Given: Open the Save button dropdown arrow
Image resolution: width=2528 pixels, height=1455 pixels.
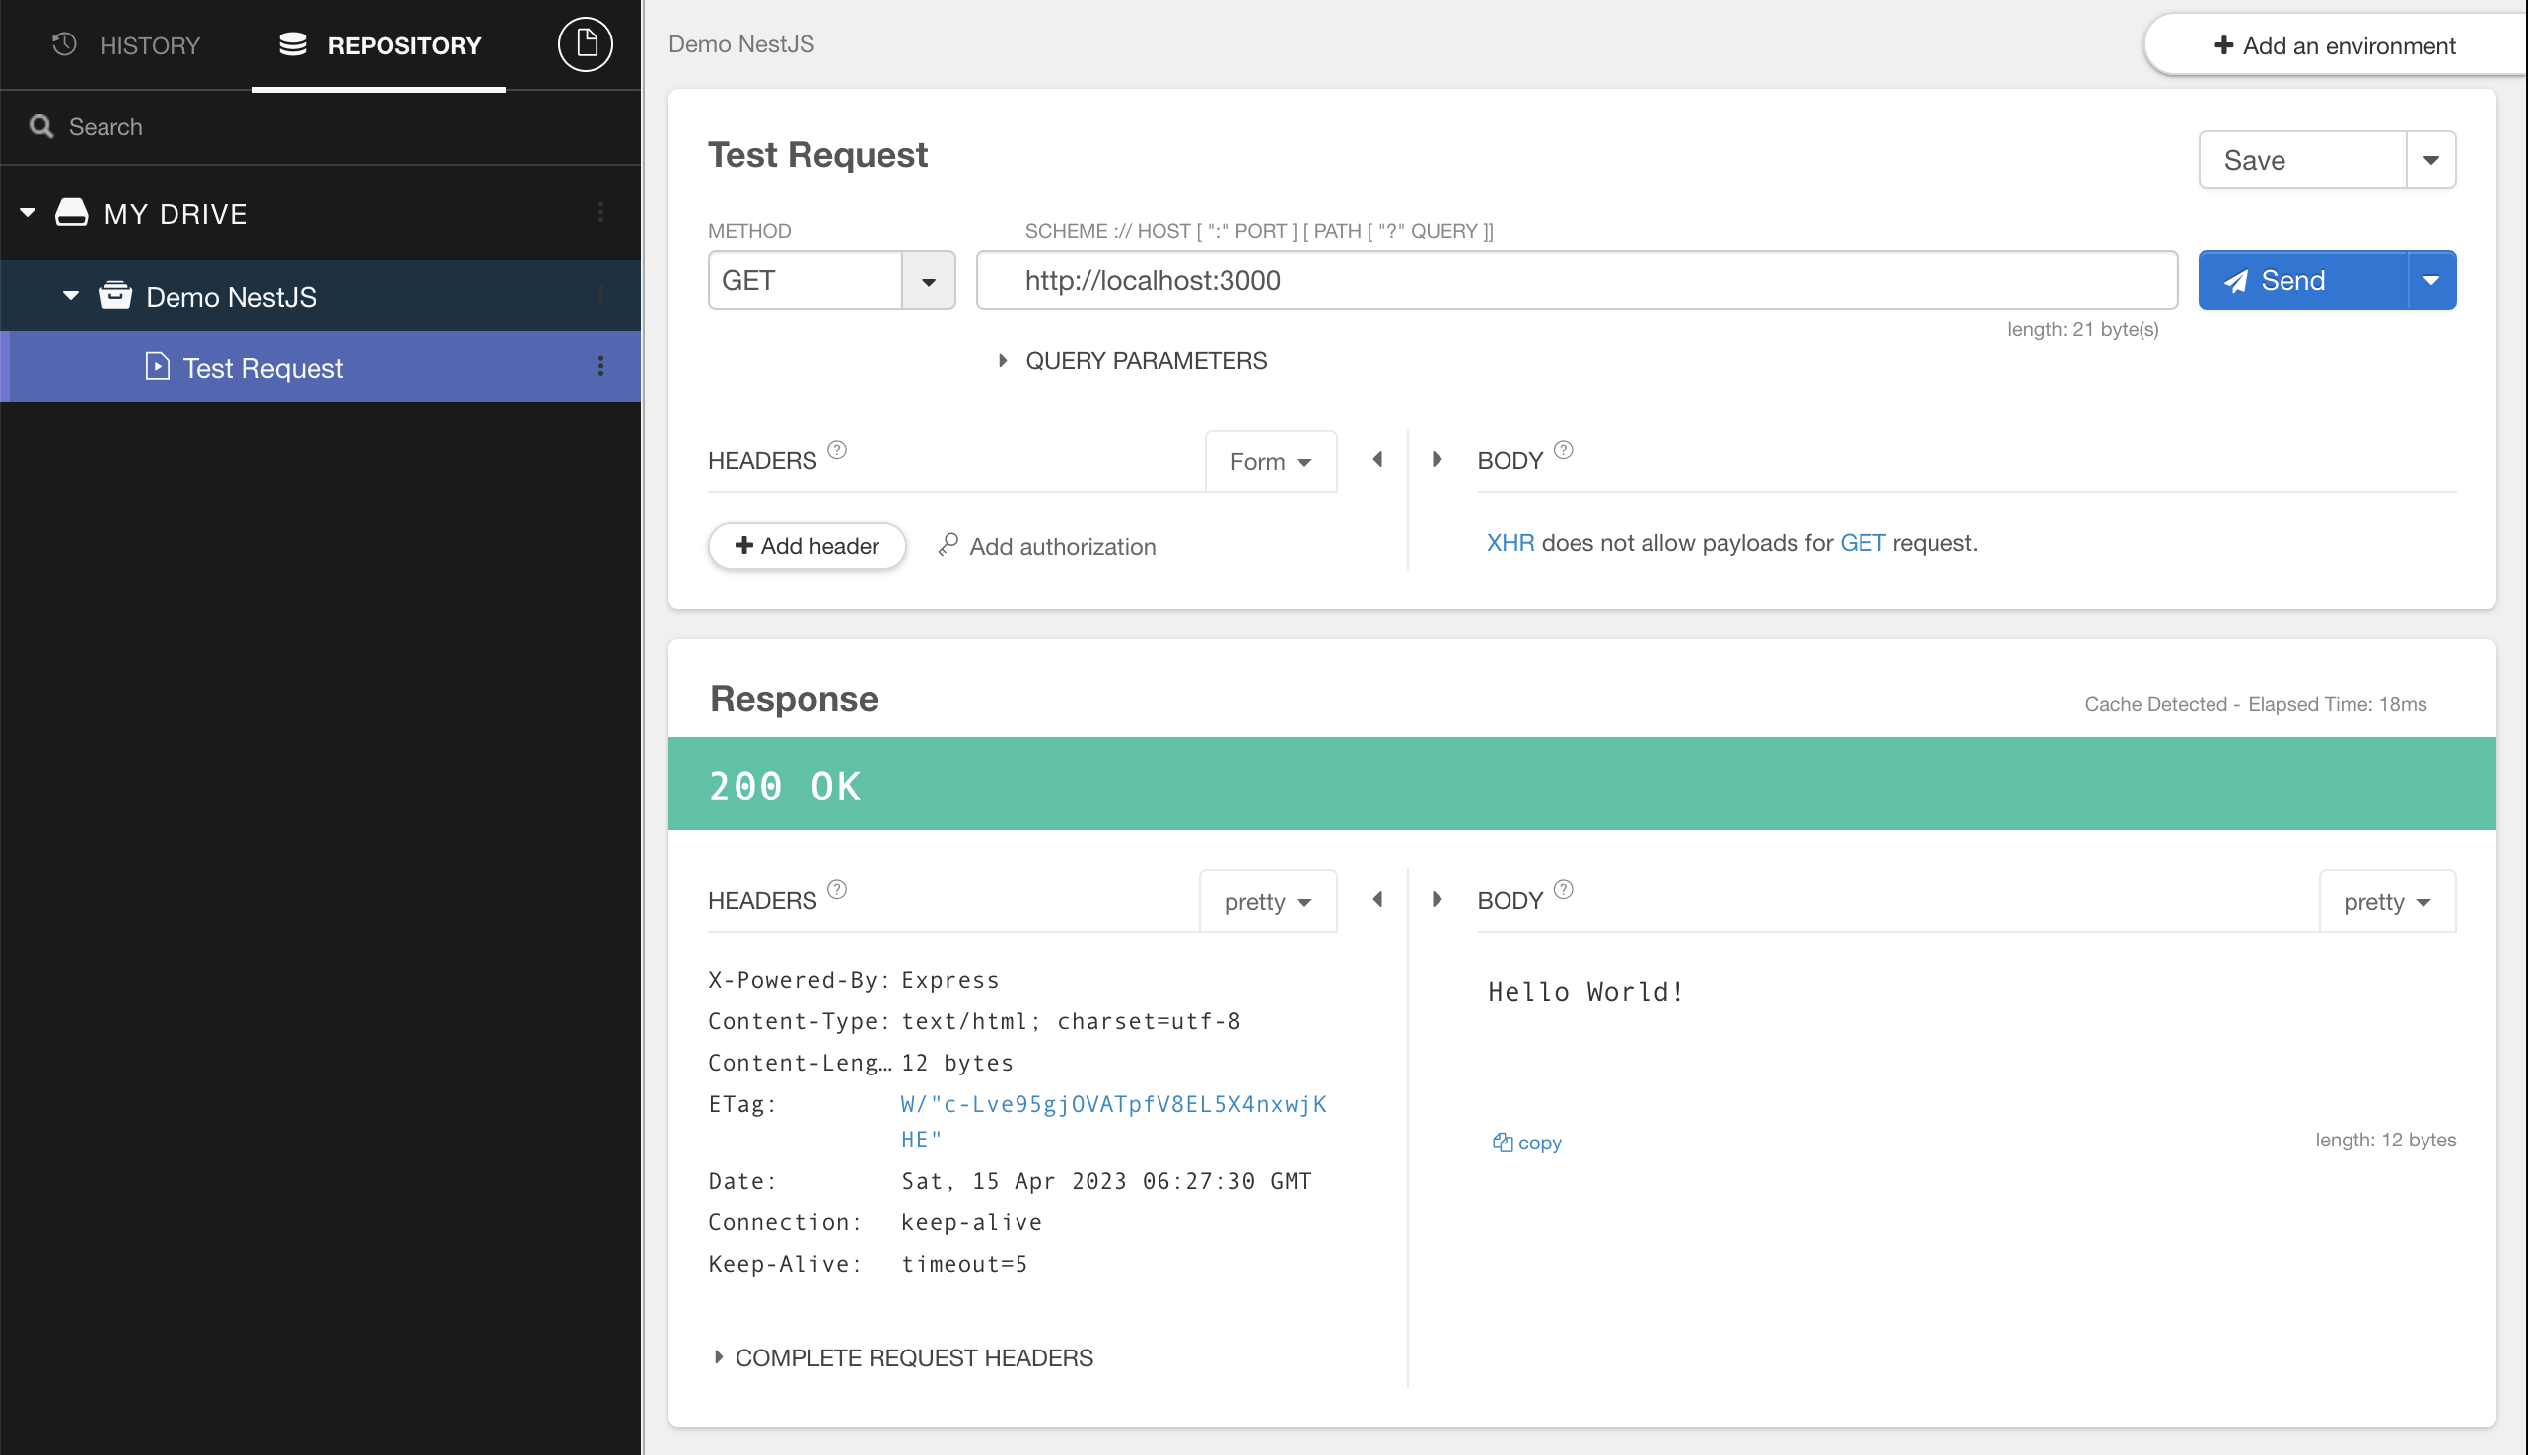Looking at the screenshot, I should click(2431, 159).
